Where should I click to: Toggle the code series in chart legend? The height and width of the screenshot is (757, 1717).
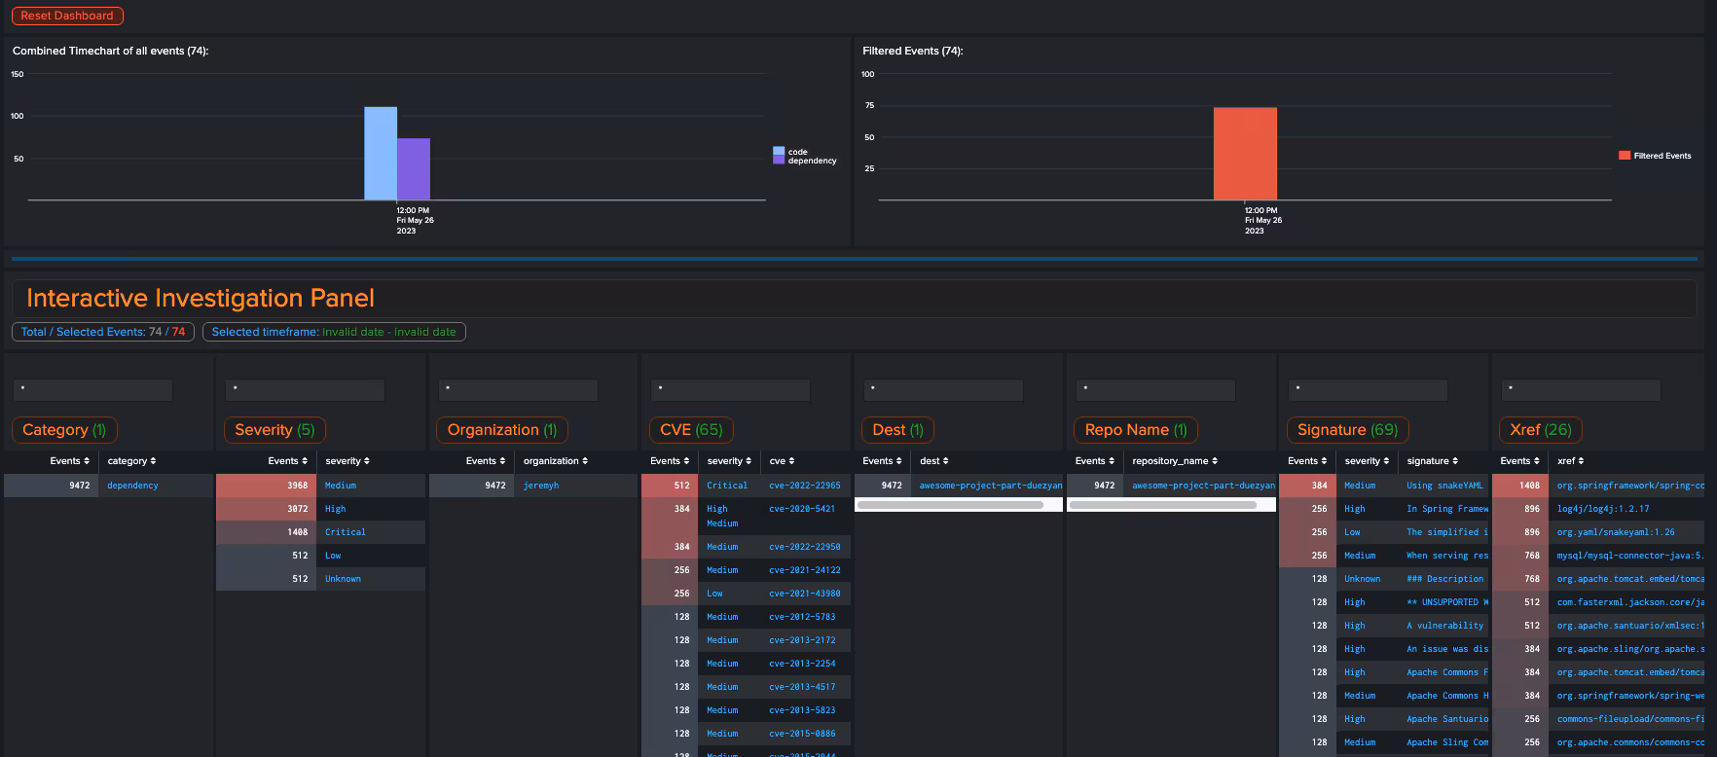click(797, 152)
